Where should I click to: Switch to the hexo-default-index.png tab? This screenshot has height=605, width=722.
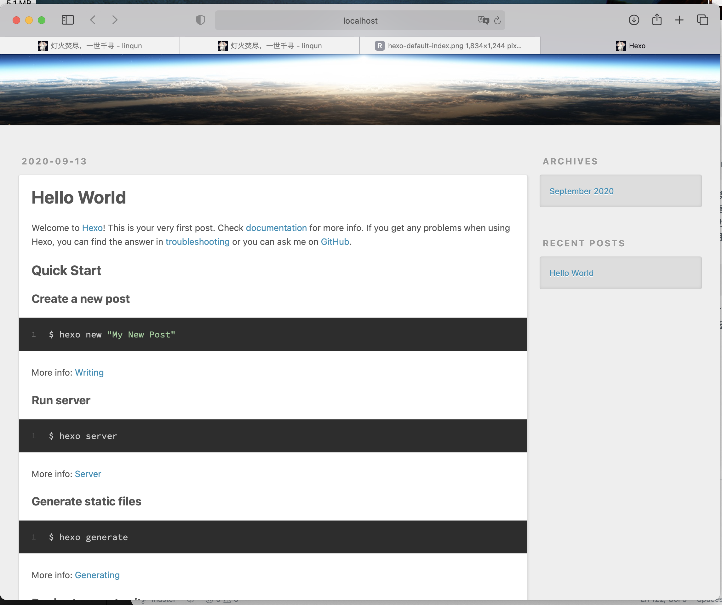[x=449, y=46]
